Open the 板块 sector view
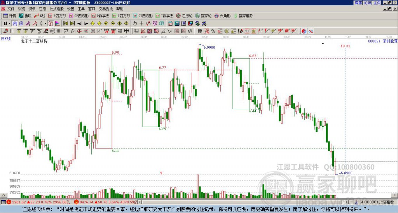 pyautogui.click(x=25, y=16)
